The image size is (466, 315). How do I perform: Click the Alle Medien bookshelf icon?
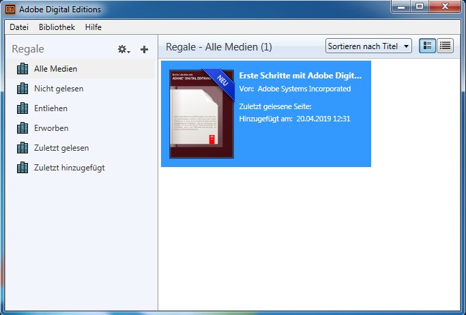coord(23,69)
